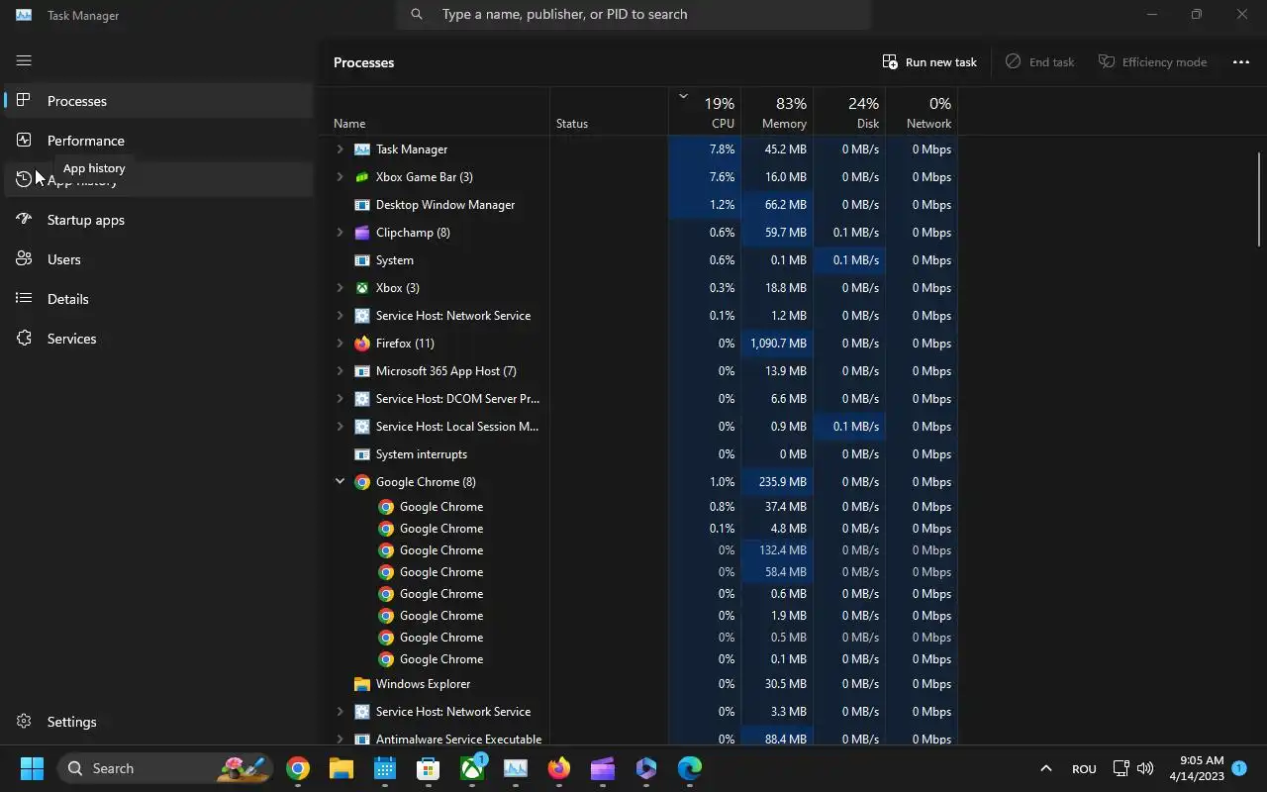This screenshot has width=1267, height=792.
Task: Sort by the CPU column header
Action: [705, 112]
